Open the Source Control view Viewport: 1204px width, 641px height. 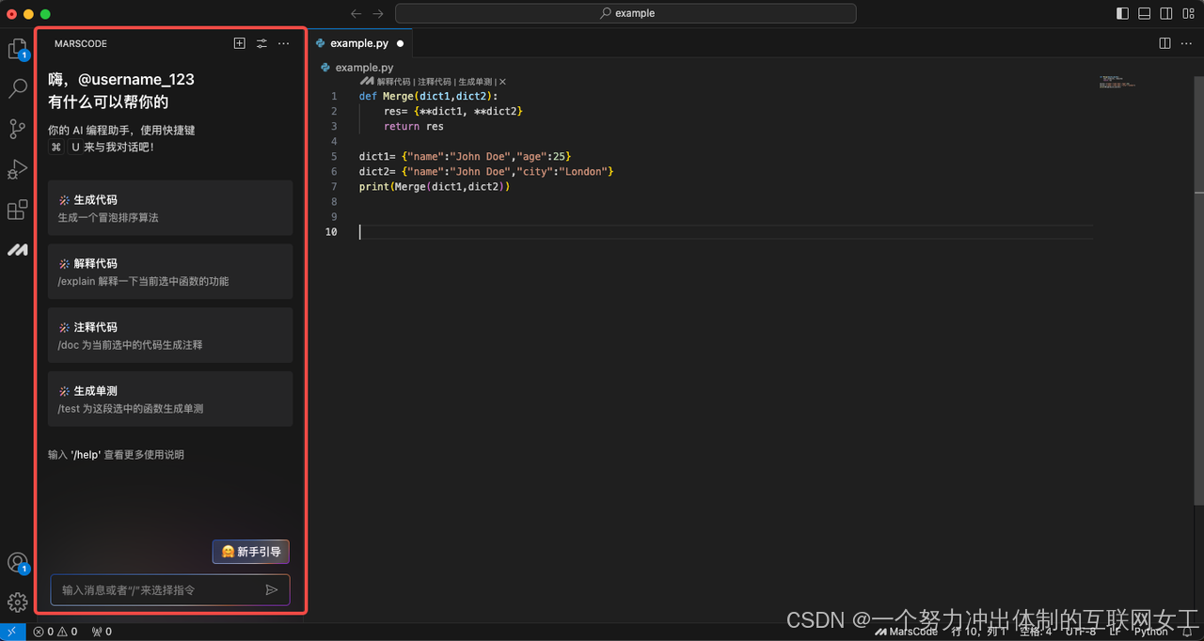coord(17,129)
